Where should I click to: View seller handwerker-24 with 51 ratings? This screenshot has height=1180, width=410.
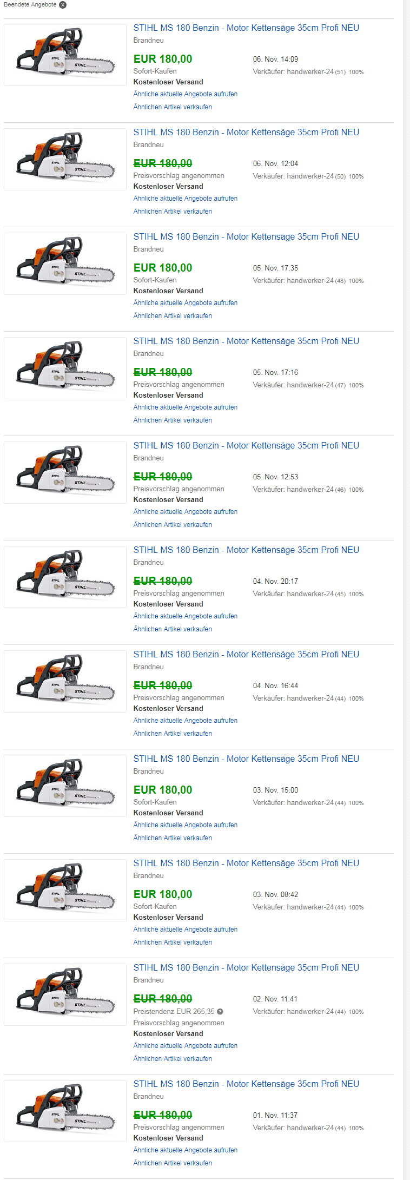point(310,72)
